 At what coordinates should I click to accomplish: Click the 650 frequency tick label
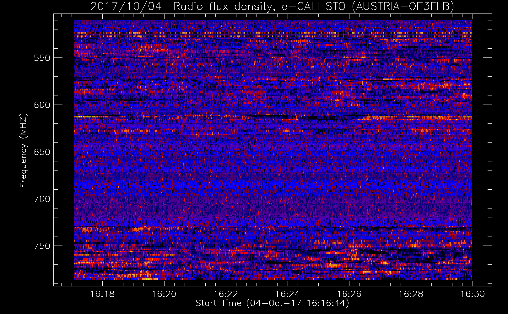tap(42, 152)
